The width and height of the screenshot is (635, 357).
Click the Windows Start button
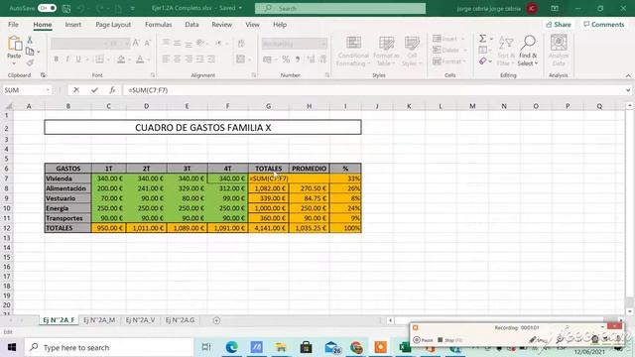pyautogui.click(x=12, y=347)
